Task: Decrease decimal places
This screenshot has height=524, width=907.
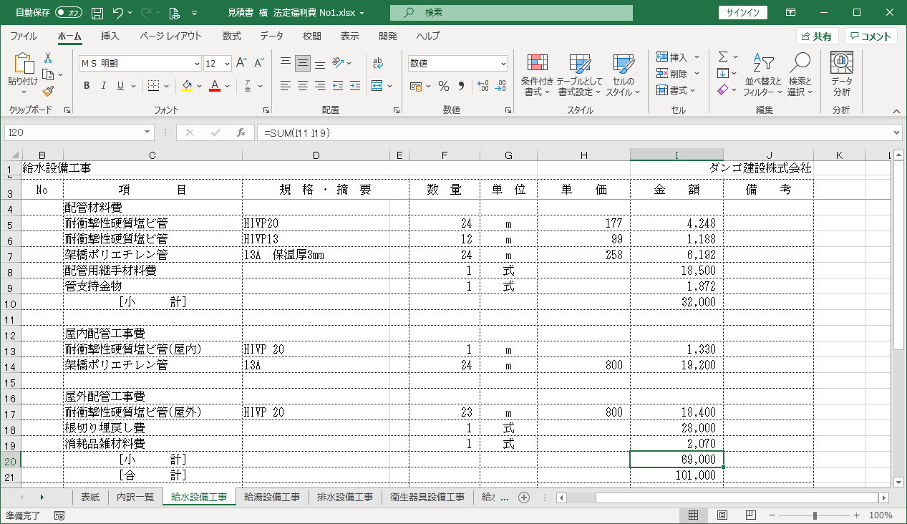Action: (500, 86)
